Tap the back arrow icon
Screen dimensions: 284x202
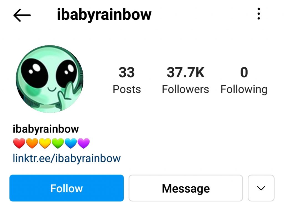[x=22, y=15]
